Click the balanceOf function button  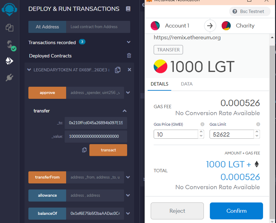pyautogui.click(x=47, y=214)
